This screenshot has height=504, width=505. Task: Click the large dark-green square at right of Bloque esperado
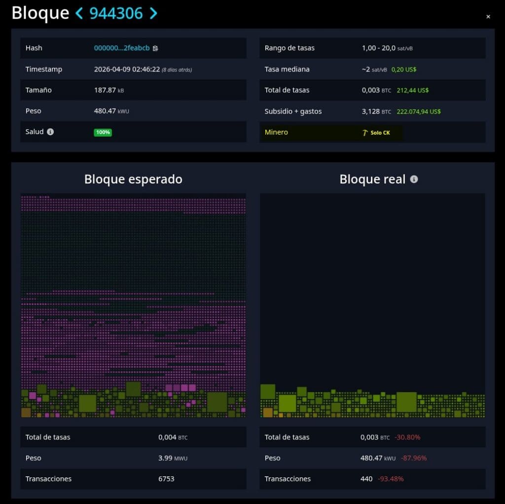(217, 402)
